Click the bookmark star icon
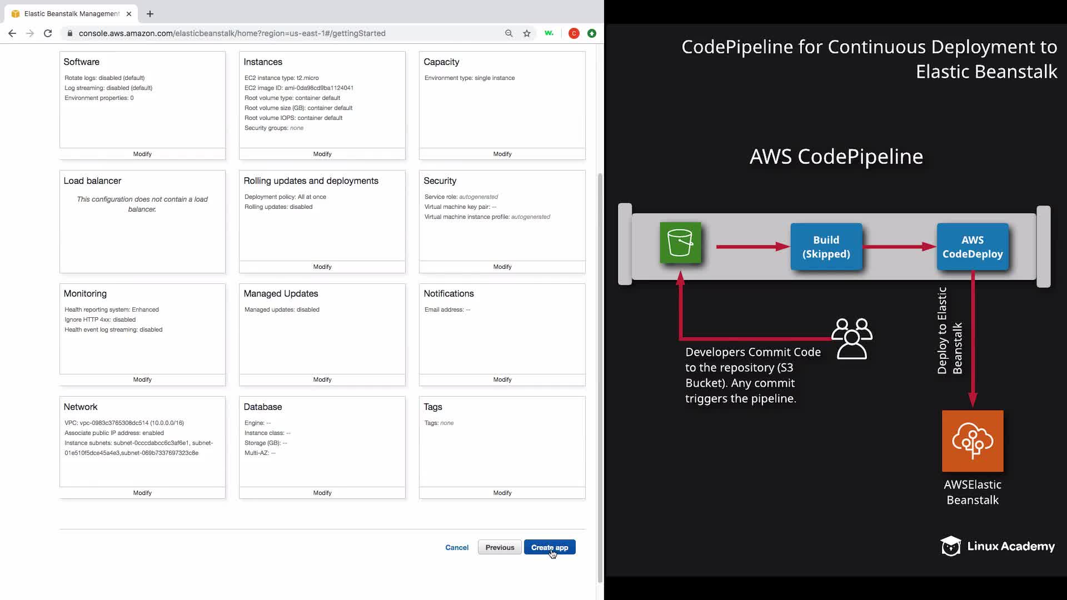 (526, 33)
